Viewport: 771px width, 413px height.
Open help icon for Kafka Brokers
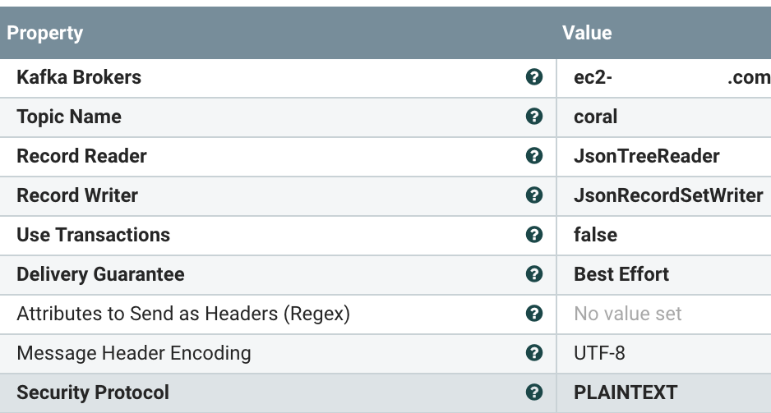coord(534,77)
